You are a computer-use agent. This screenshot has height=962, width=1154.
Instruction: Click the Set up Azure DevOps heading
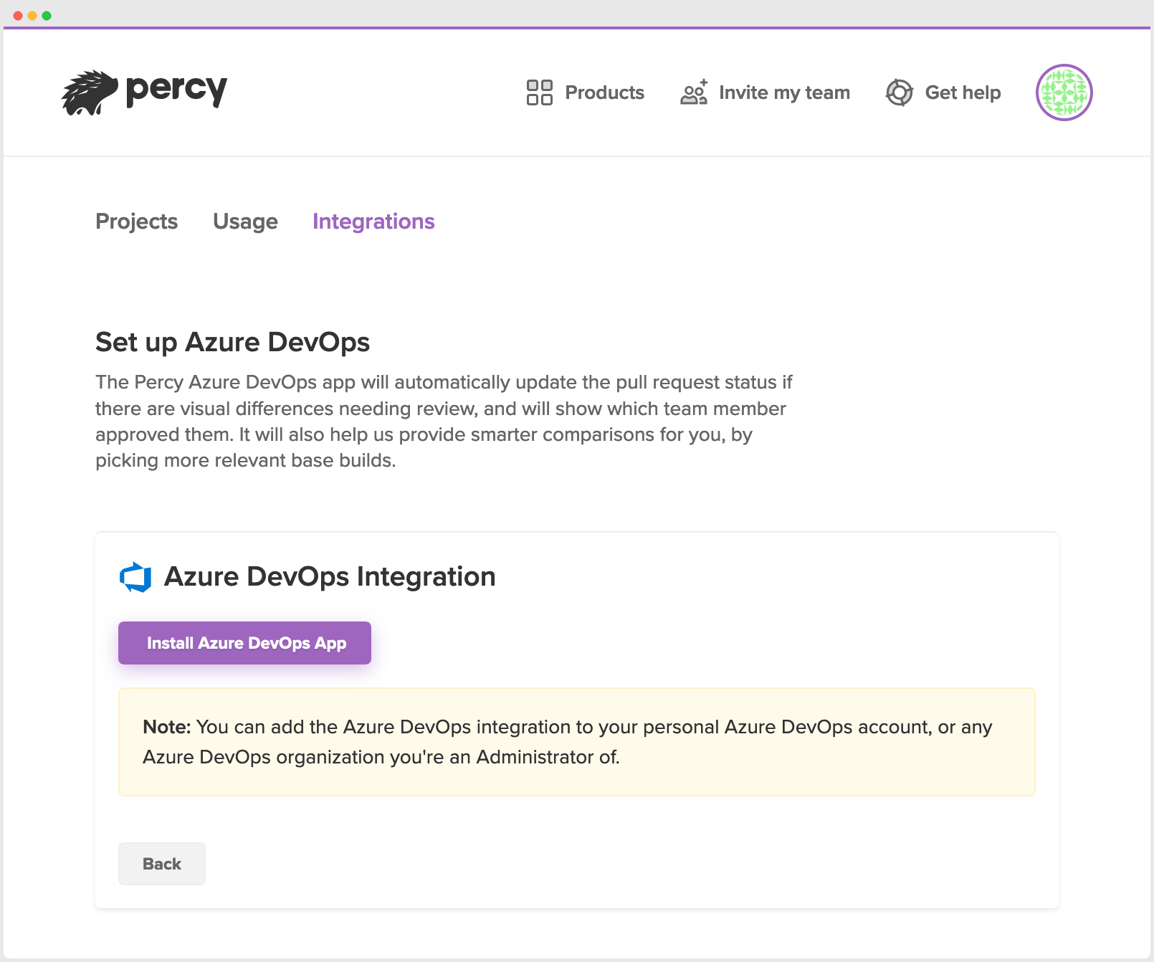[x=232, y=343]
